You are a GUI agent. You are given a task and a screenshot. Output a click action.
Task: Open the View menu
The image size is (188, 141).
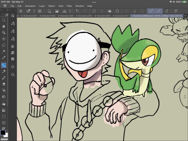pyautogui.click(x=61, y=6)
